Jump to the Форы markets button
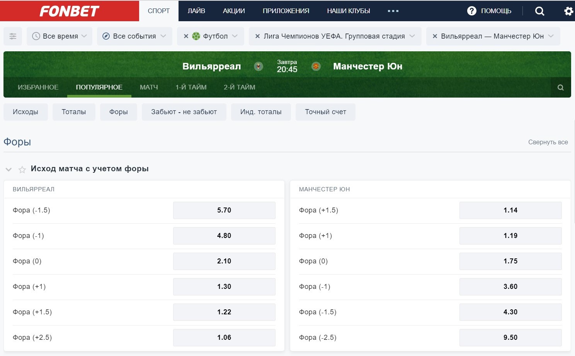The width and height of the screenshot is (575, 356). [x=119, y=112]
